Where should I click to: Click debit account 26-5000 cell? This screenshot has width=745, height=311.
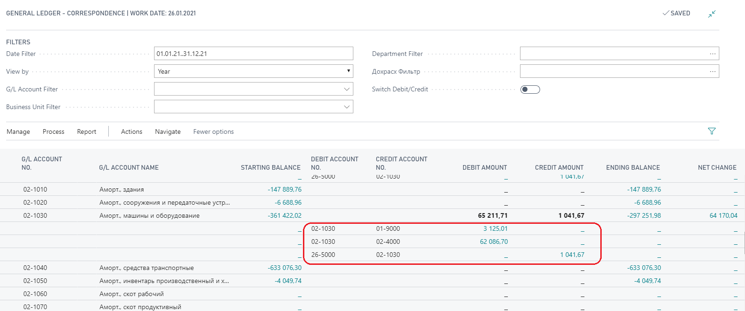coord(323,255)
